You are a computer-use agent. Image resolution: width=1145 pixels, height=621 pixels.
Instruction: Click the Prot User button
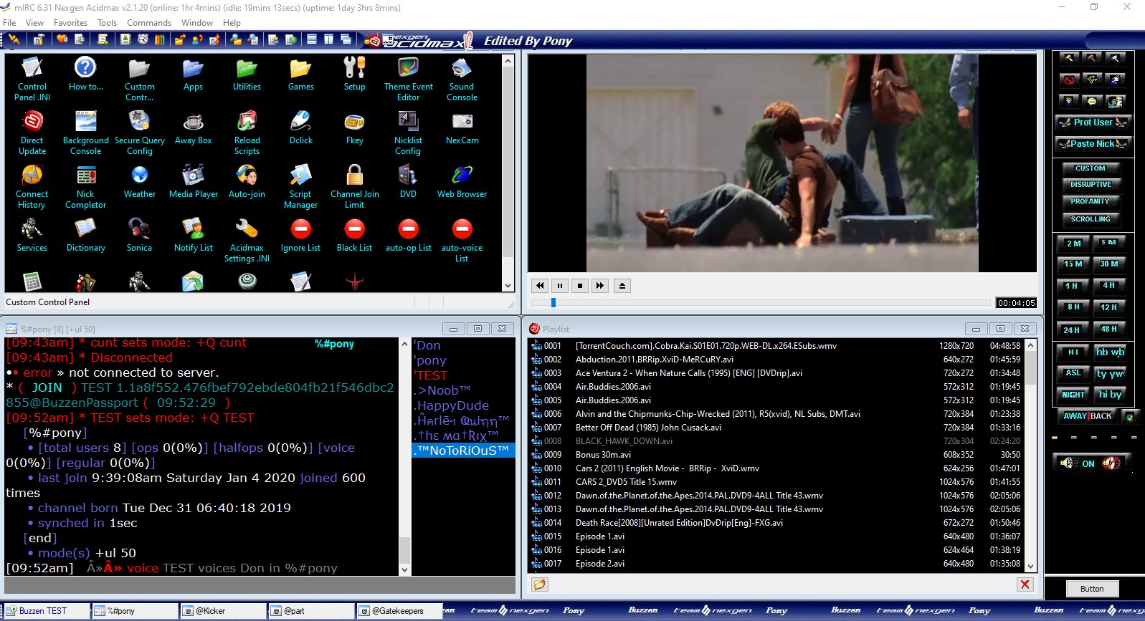pos(1093,122)
